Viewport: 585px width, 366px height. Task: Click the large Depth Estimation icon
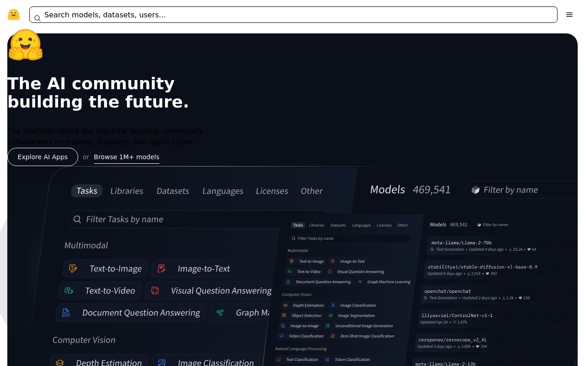[60, 363]
